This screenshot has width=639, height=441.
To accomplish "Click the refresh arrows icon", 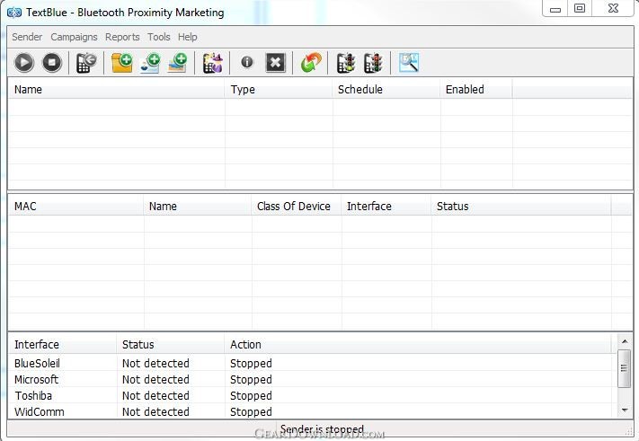I will (x=311, y=63).
